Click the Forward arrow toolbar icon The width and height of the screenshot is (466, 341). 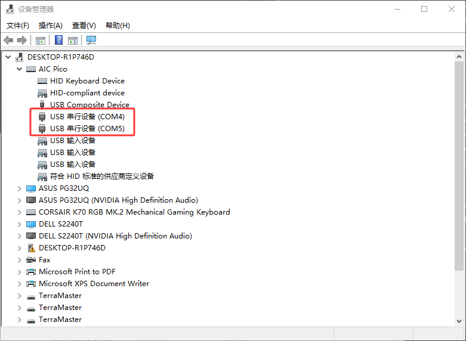point(22,40)
